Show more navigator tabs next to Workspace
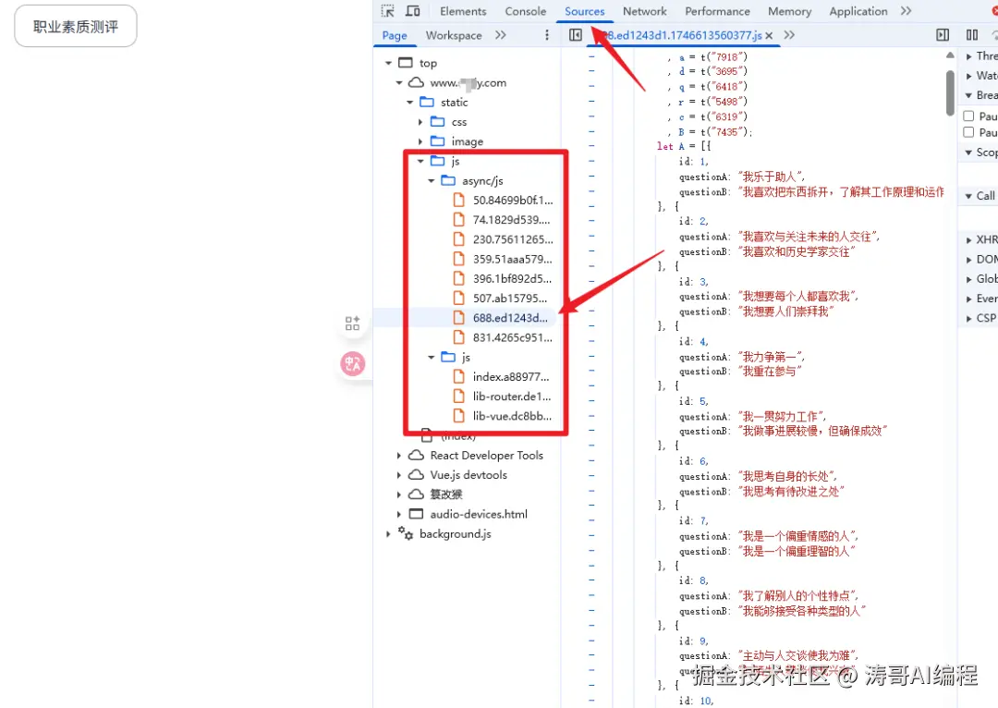998x708 pixels. click(501, 35)
